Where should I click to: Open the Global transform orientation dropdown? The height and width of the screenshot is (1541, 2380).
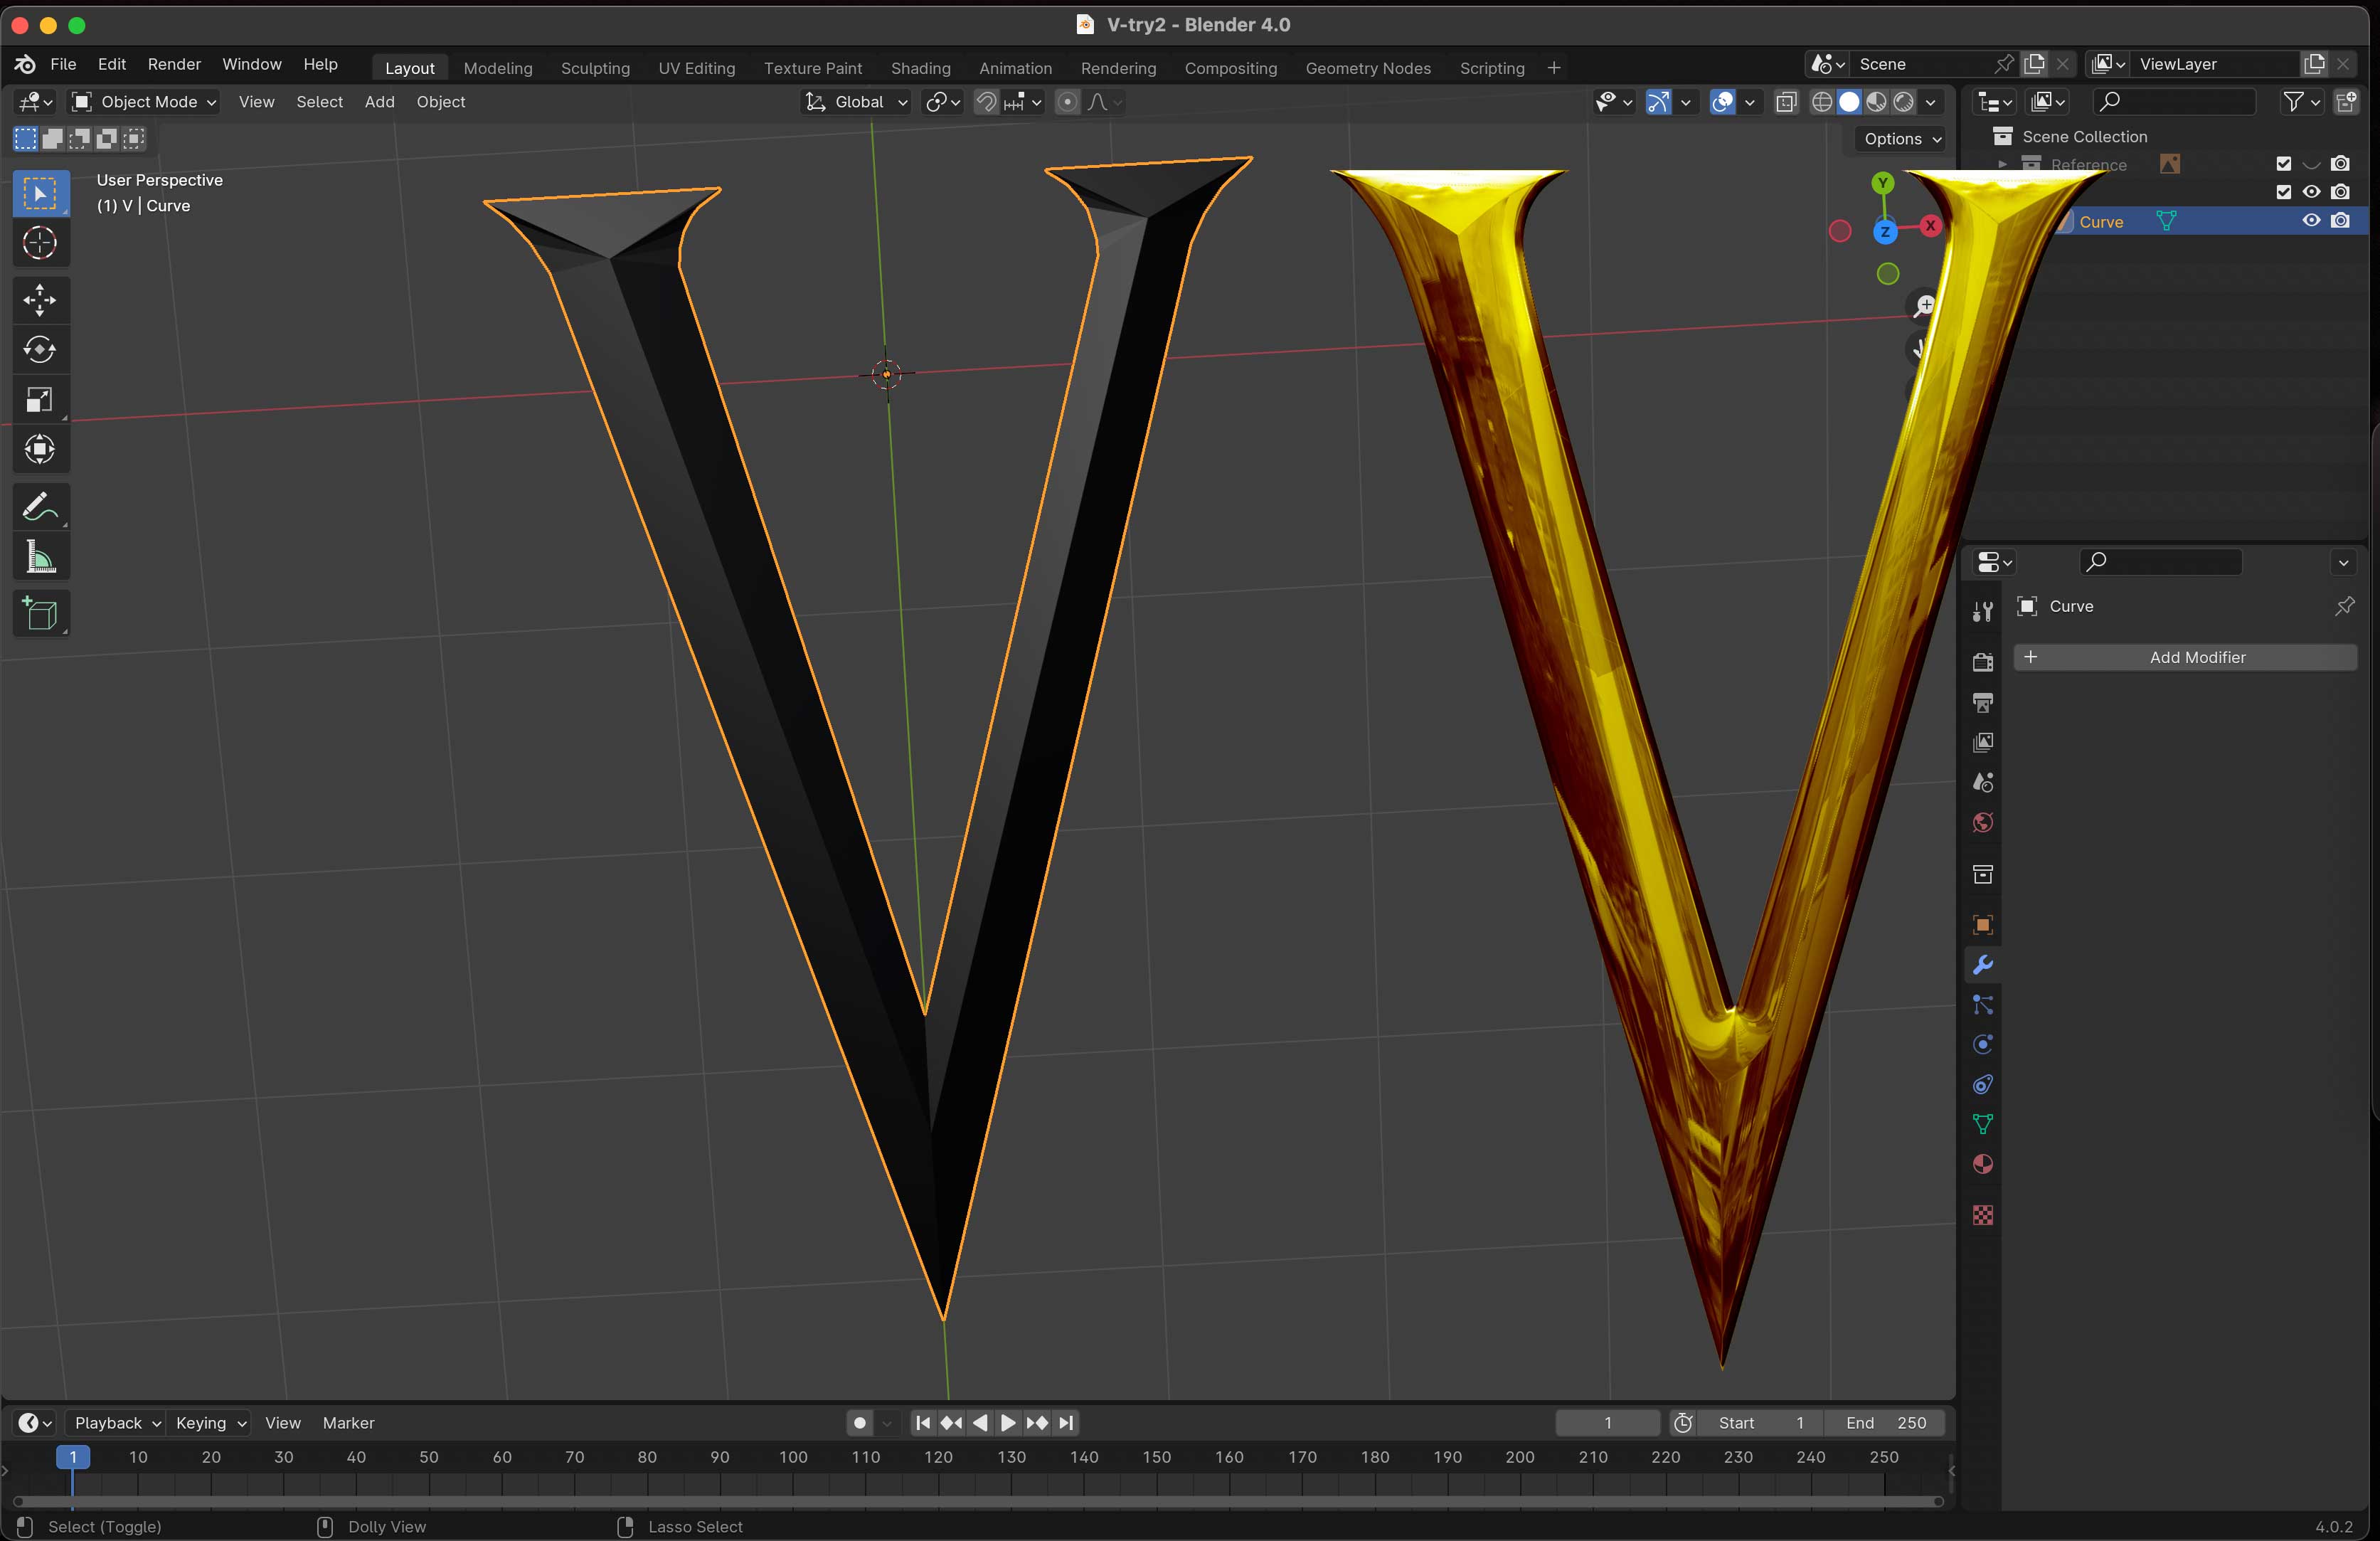coord(856,102)
